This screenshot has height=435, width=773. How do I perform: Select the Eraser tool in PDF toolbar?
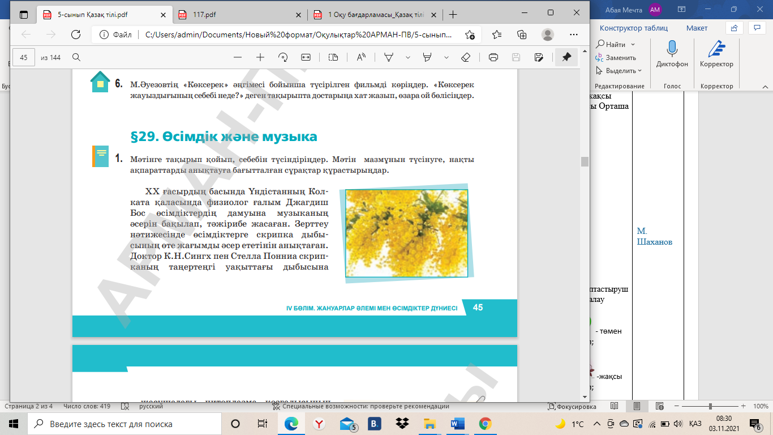point(466,57)
